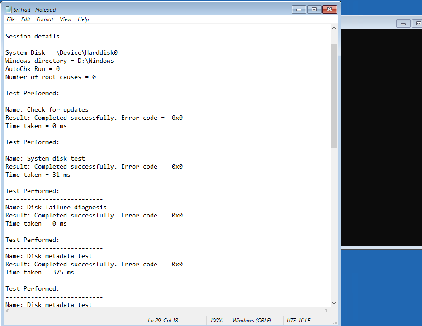Open the Help menu
The height and width of the screenshot is (326, 422).
click(83, 19)
